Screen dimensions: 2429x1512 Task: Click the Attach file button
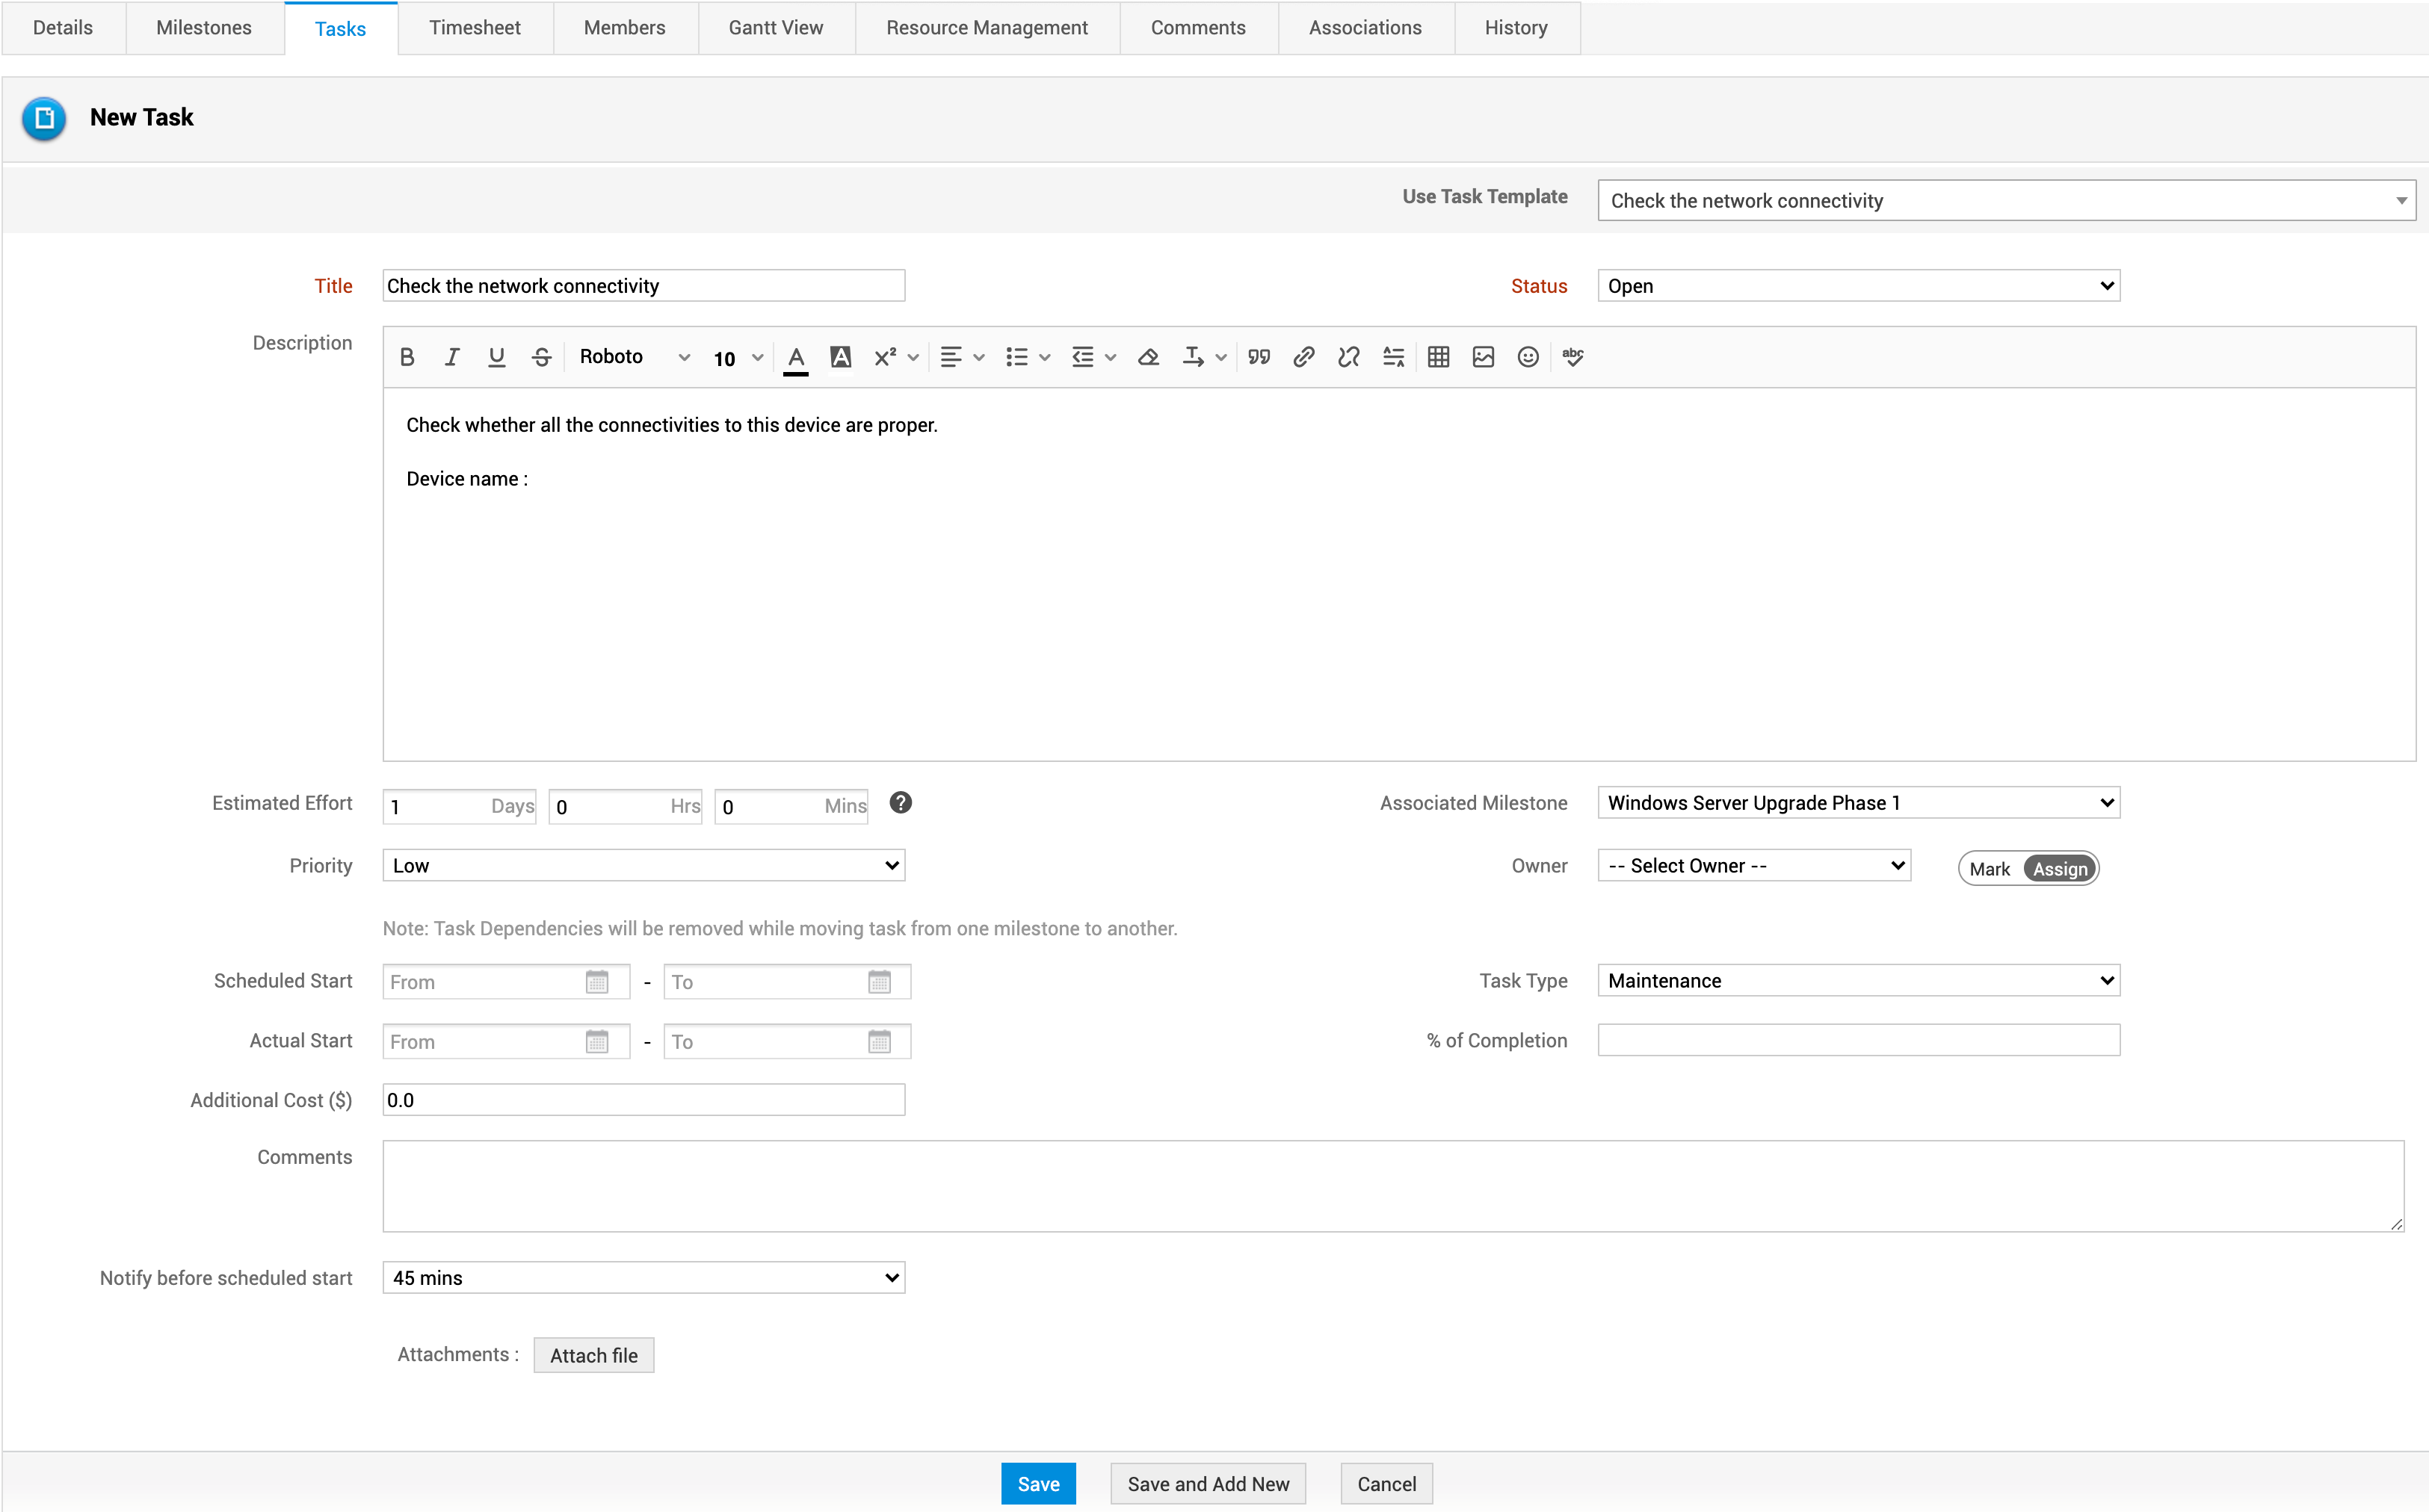tap(593, 1356)
